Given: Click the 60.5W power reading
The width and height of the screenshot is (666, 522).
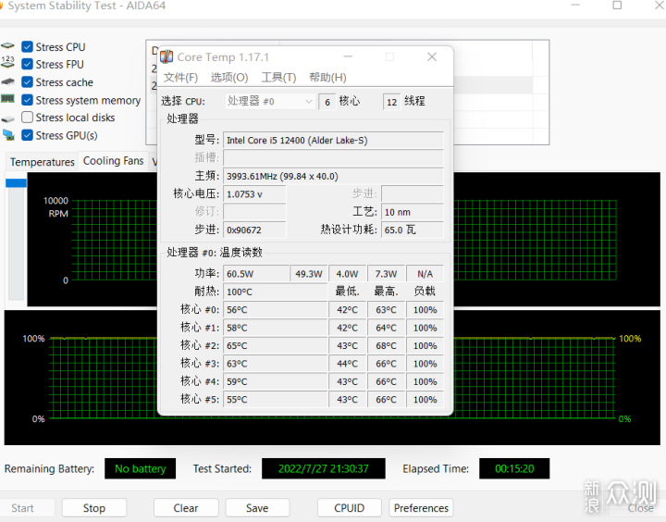Looking at the screenshot, I should [x=256, y=274].
